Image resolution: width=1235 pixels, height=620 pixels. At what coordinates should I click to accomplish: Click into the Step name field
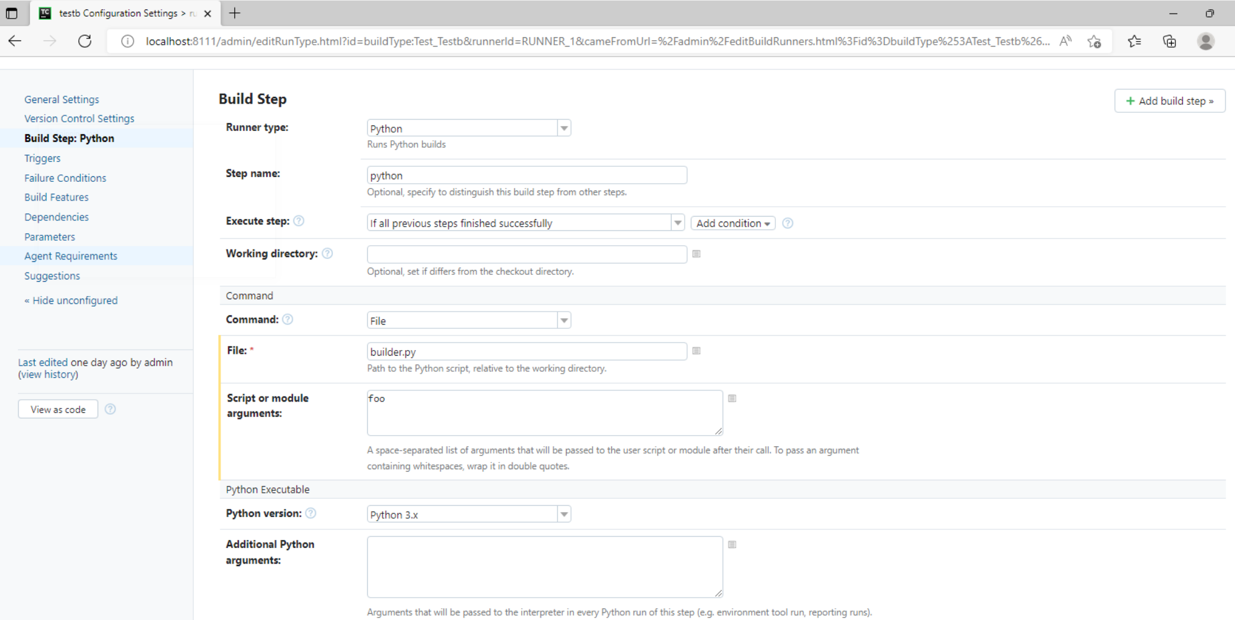coord(527,176)
